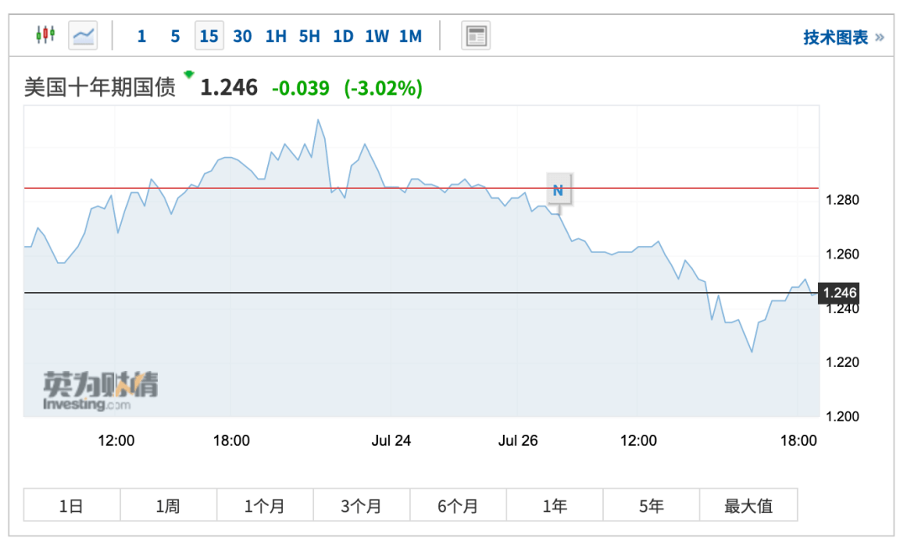Set chart interval to 1D
The image size is (907, 538).
click(x=343, y=36)
